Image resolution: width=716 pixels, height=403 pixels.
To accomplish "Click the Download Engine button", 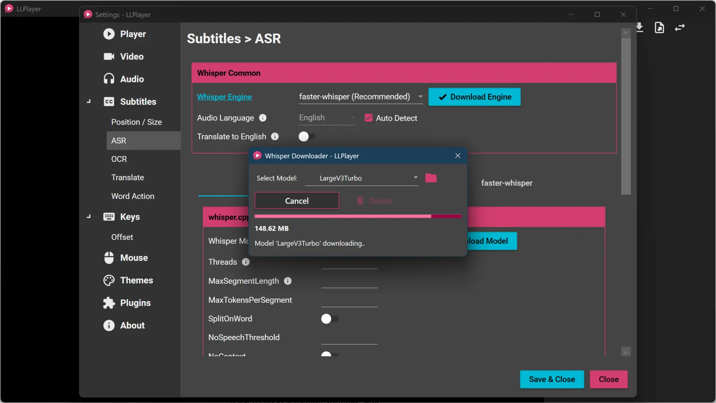I will pyautogui.click(x=474, y=97).
